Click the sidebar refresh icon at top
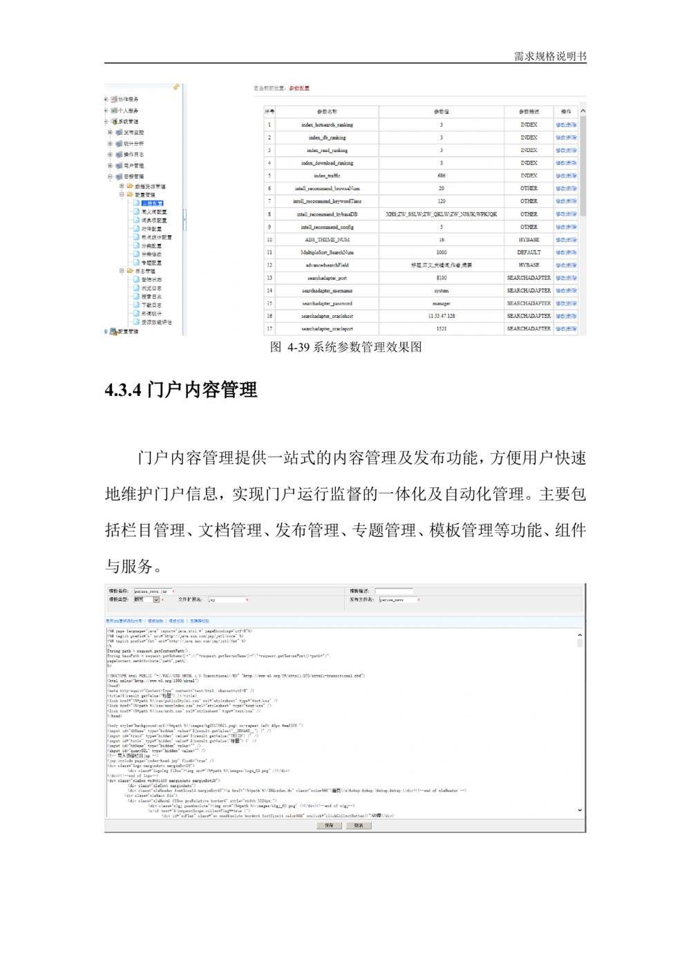 pos(176,87)
